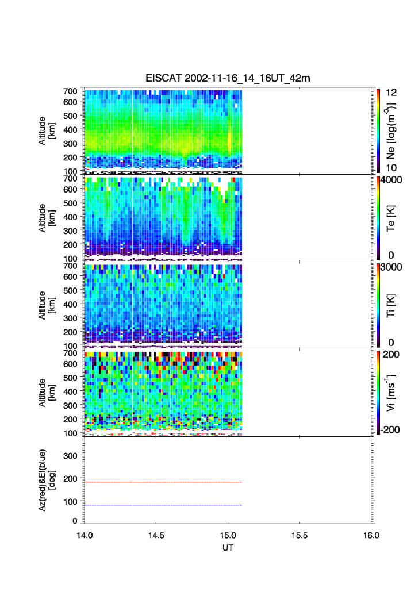
Task: Click the Vi ion velocity color bar
Action: pos(378,393)
